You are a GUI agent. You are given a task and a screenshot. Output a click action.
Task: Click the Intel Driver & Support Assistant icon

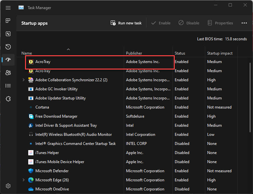tap(31, 125)
